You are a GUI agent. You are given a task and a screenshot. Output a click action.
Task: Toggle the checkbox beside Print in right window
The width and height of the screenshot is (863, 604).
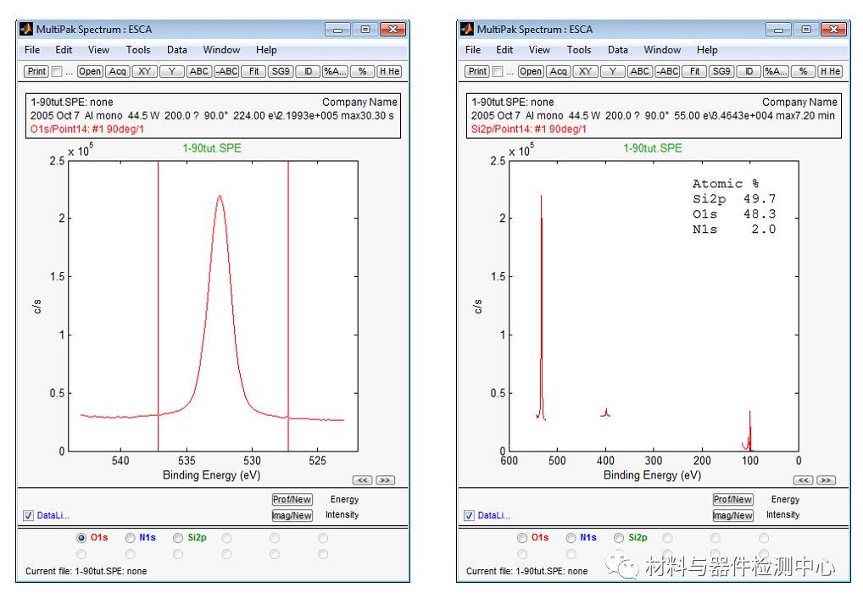pyautogui.click(x=498, y=71)
